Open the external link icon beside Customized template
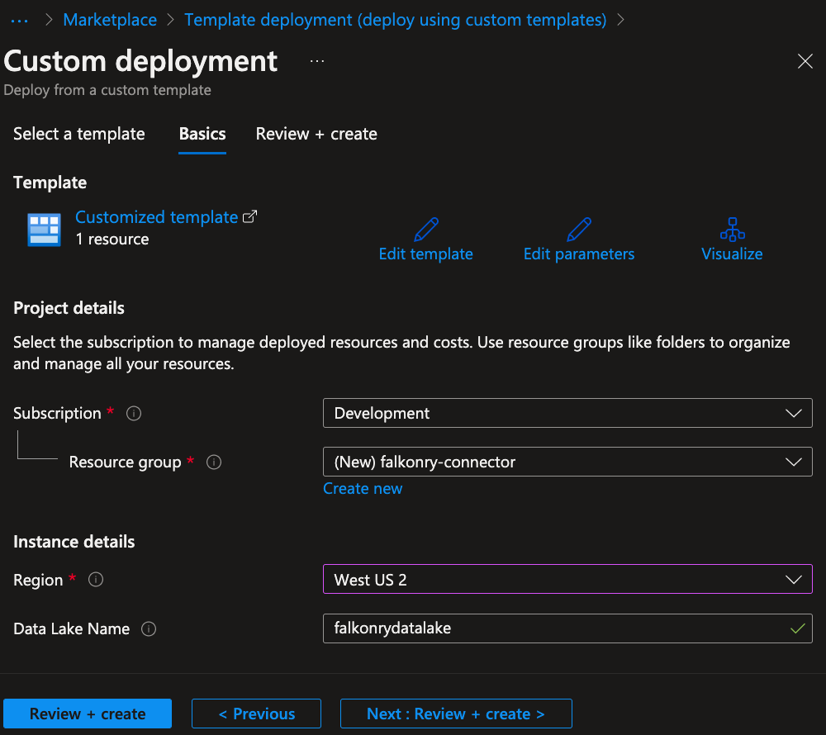The image size is (826, 735). [249, 216]
